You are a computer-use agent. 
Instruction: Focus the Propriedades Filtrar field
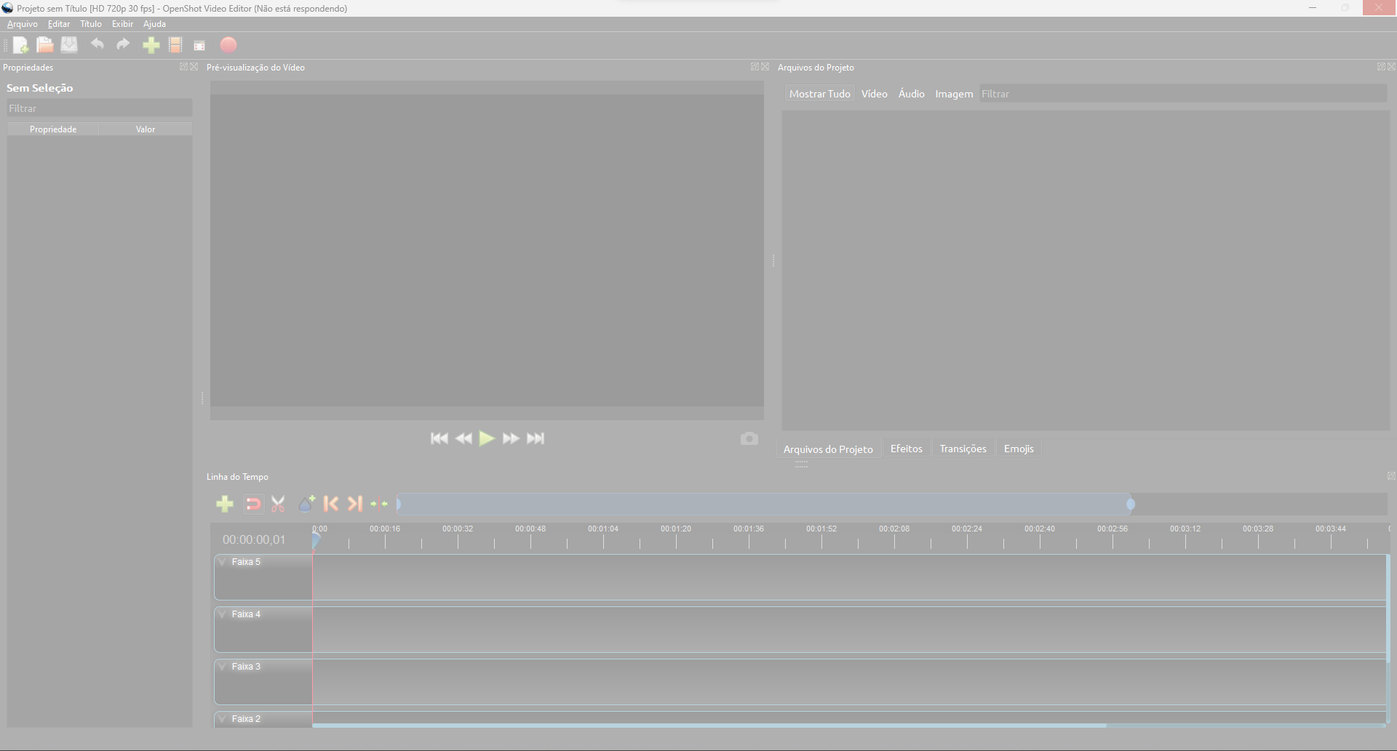coord(100,108)
